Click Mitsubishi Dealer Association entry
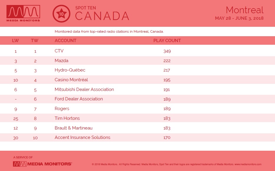This screenshot has height=171, width=275. coord(84,89)
